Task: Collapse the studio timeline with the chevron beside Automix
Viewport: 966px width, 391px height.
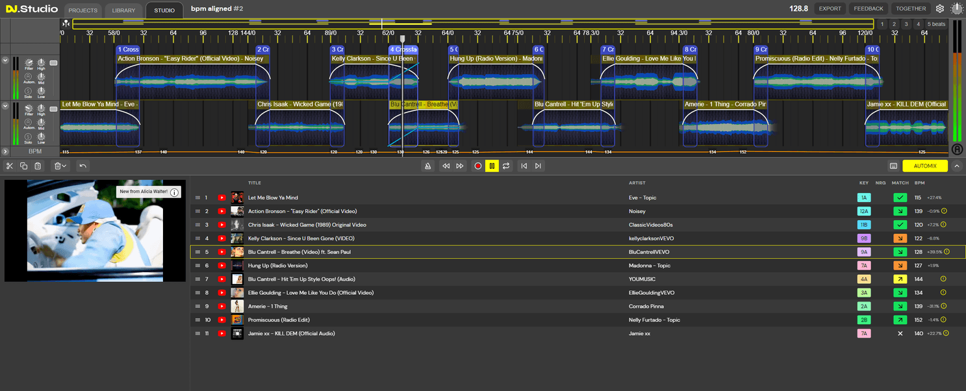Action: tap(956, 166)
